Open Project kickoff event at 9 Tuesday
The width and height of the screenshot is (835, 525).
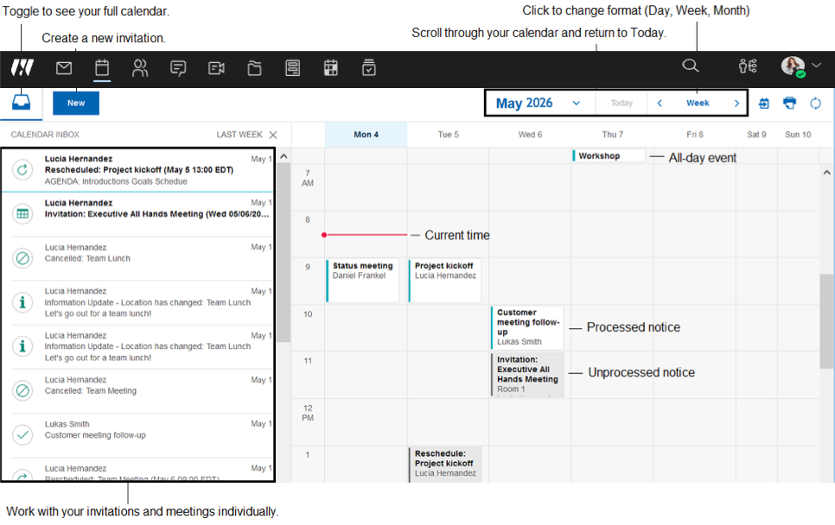(x=444, y=281)
